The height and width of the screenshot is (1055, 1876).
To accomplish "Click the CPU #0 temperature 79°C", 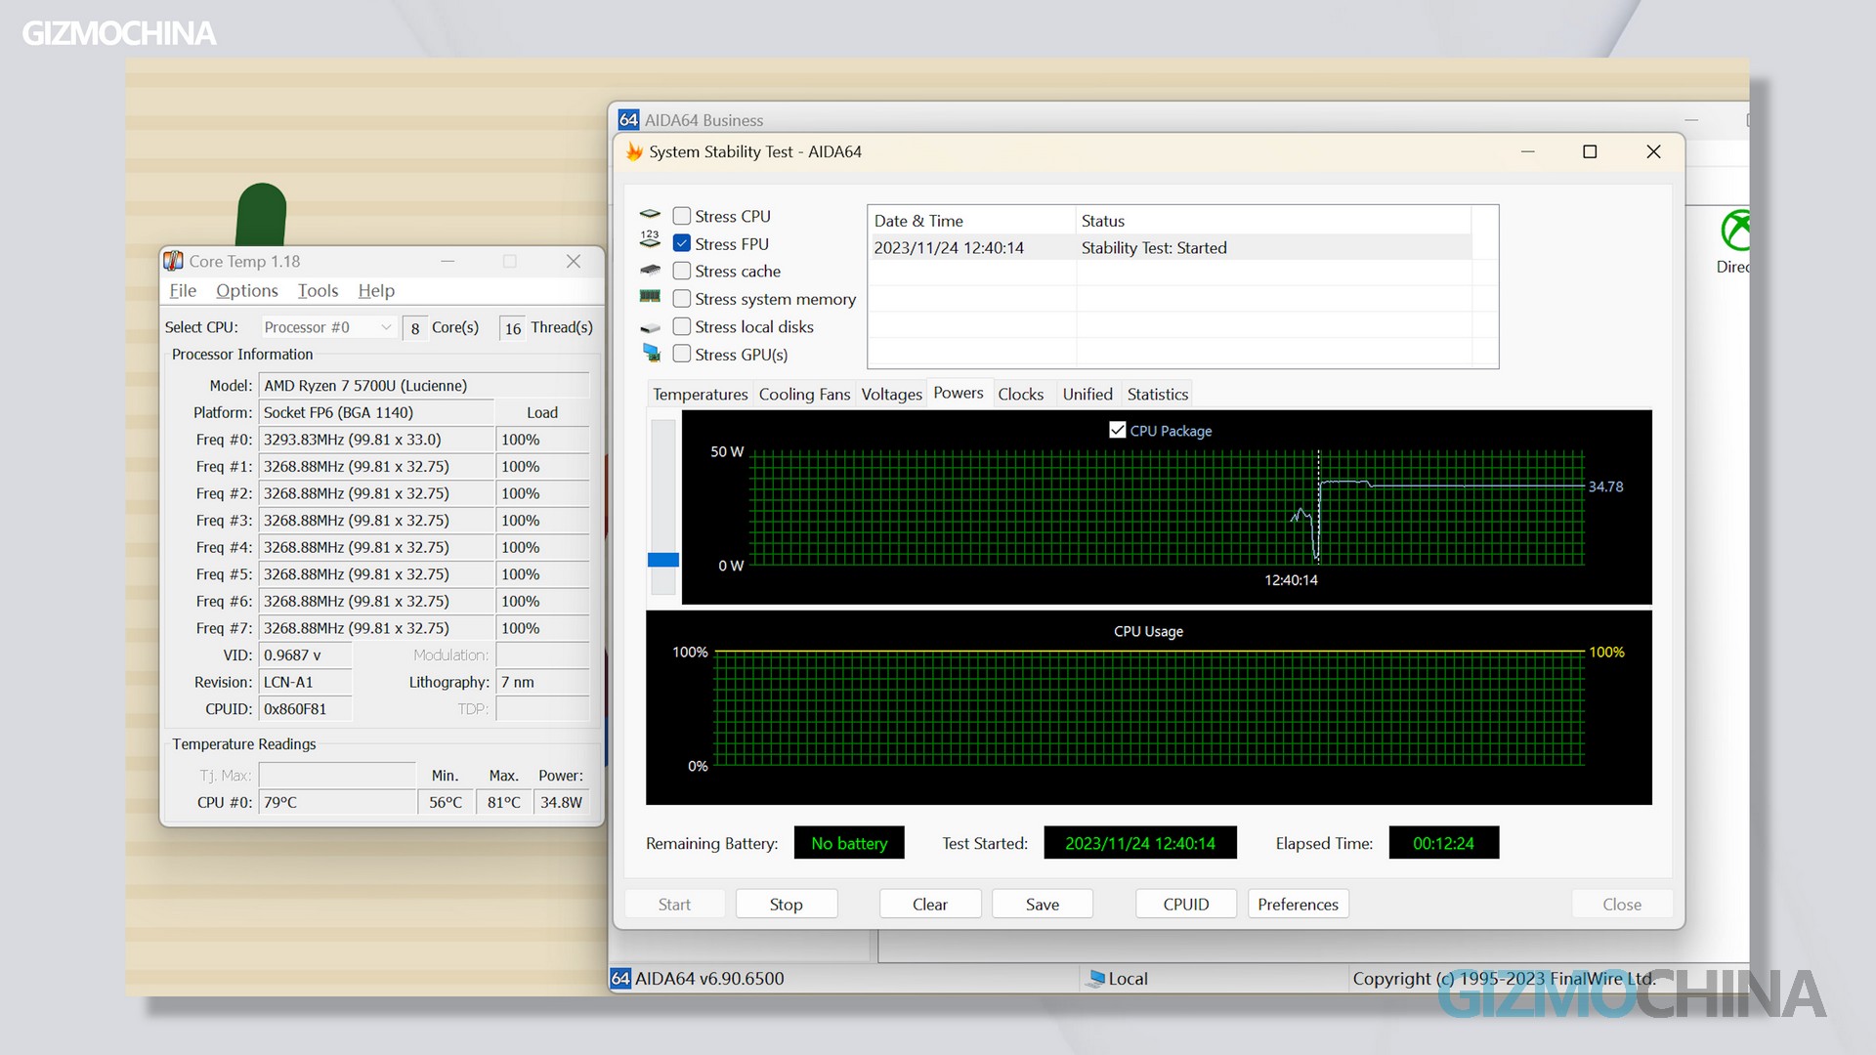I will (x=337, y=802).
